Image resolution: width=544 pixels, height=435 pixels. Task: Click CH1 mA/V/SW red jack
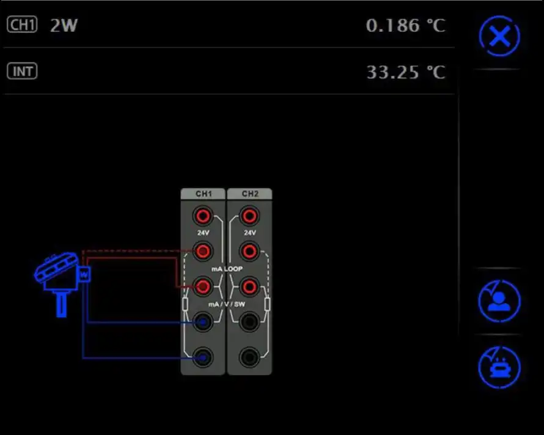(x=203, y=287)
